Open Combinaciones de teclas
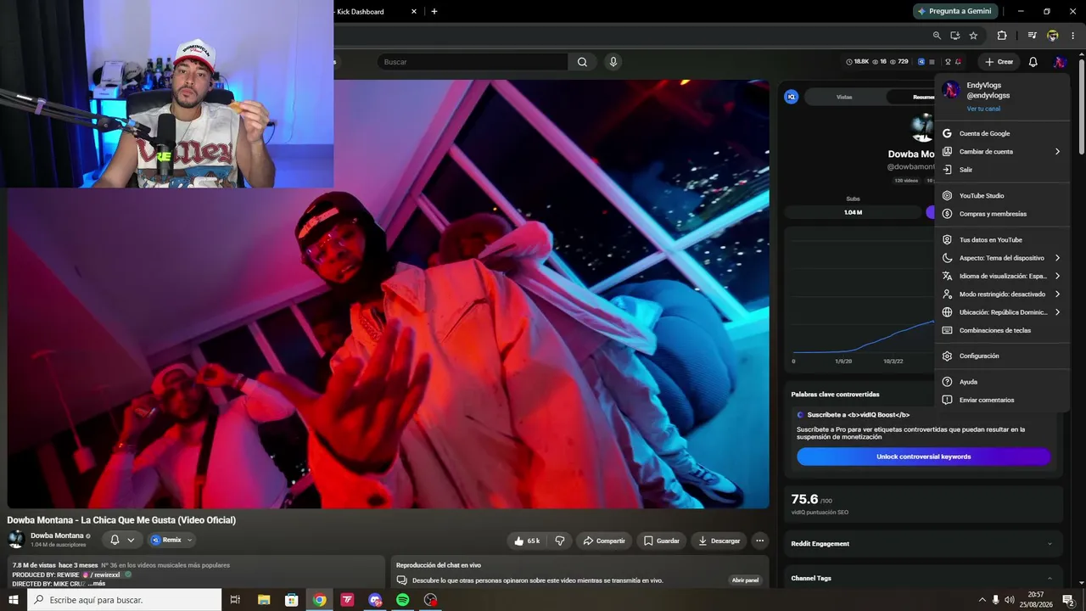Viewport: 1086px width, 611px height. 1002,330
